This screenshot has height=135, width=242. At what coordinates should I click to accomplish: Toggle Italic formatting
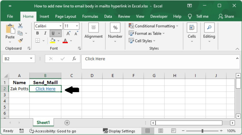point(45,33)
